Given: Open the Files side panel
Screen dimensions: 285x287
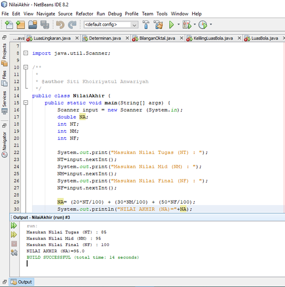Looking at the screenshot, I should (x=4, y=78).
